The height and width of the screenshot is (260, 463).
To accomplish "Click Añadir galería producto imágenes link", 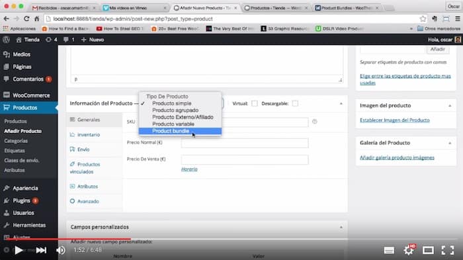I will click(397, 157).
